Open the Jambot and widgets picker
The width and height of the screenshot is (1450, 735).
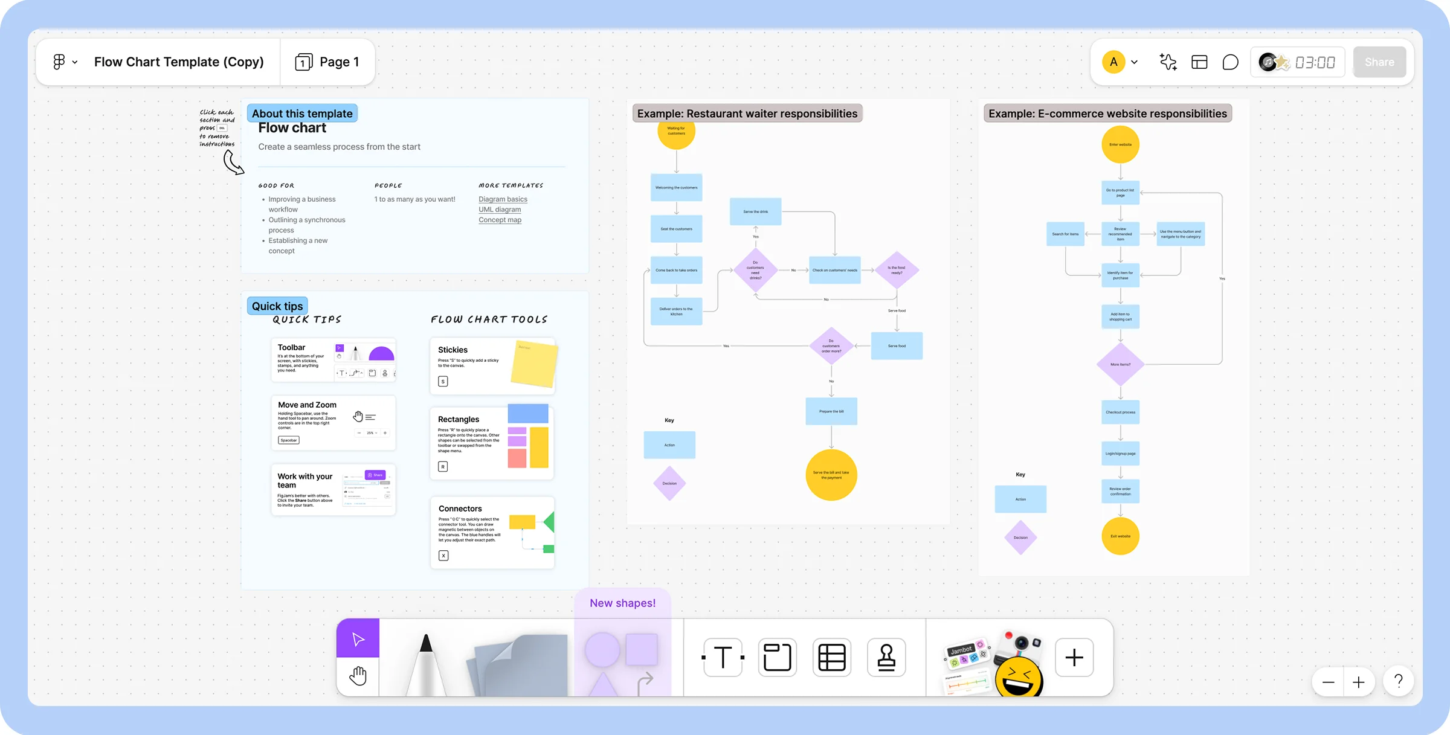(991, 658)
